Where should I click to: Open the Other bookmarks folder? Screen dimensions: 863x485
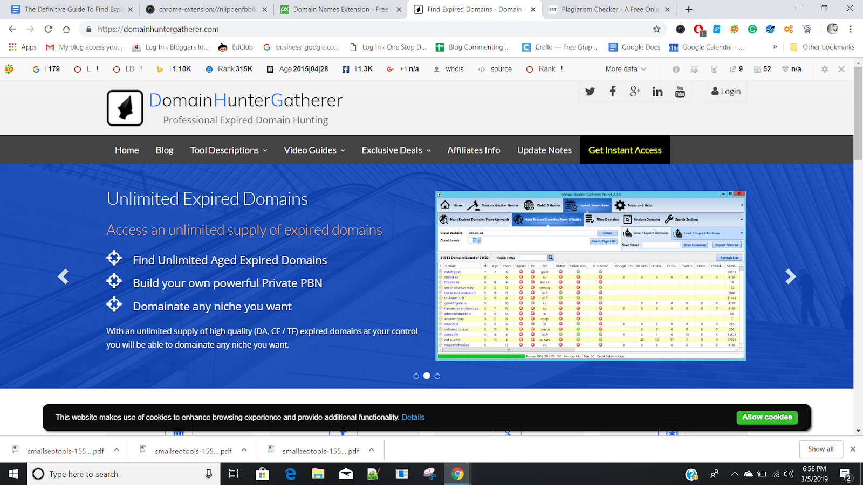[x=823, y=47]
